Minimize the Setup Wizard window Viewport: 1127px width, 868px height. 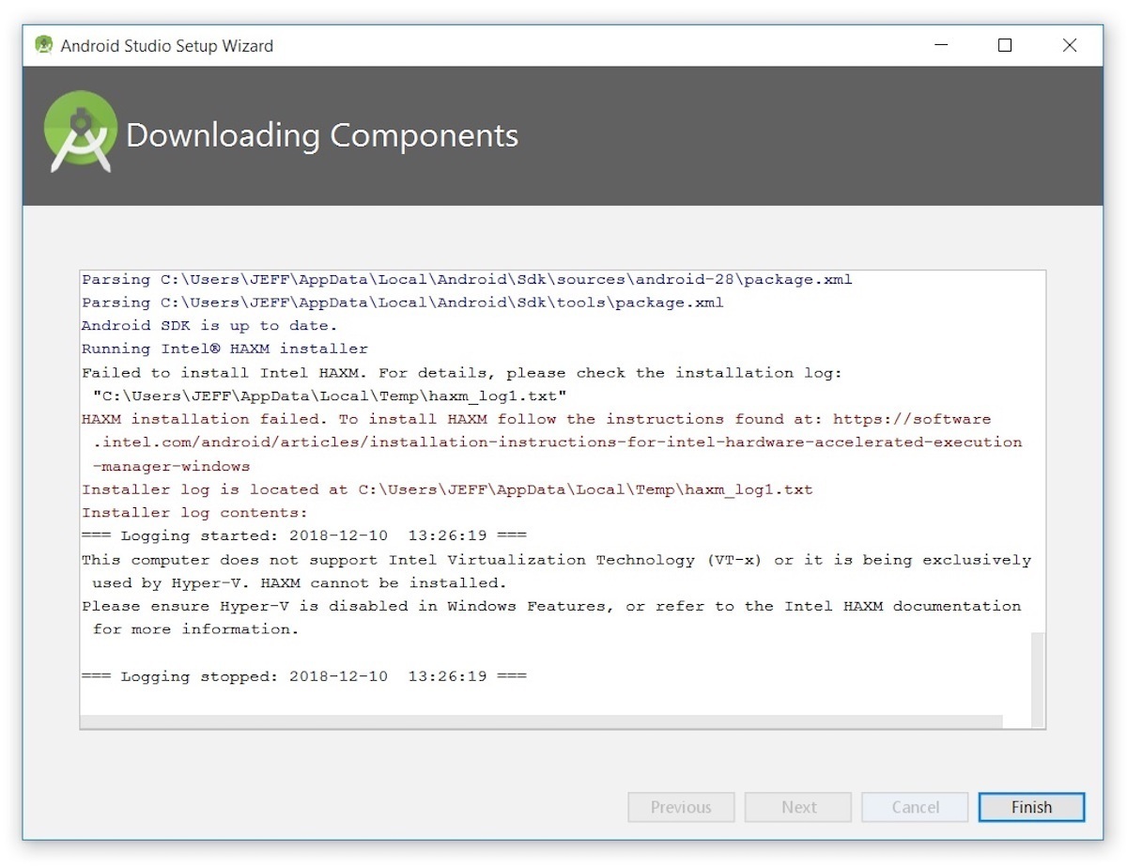click(940, 45)
